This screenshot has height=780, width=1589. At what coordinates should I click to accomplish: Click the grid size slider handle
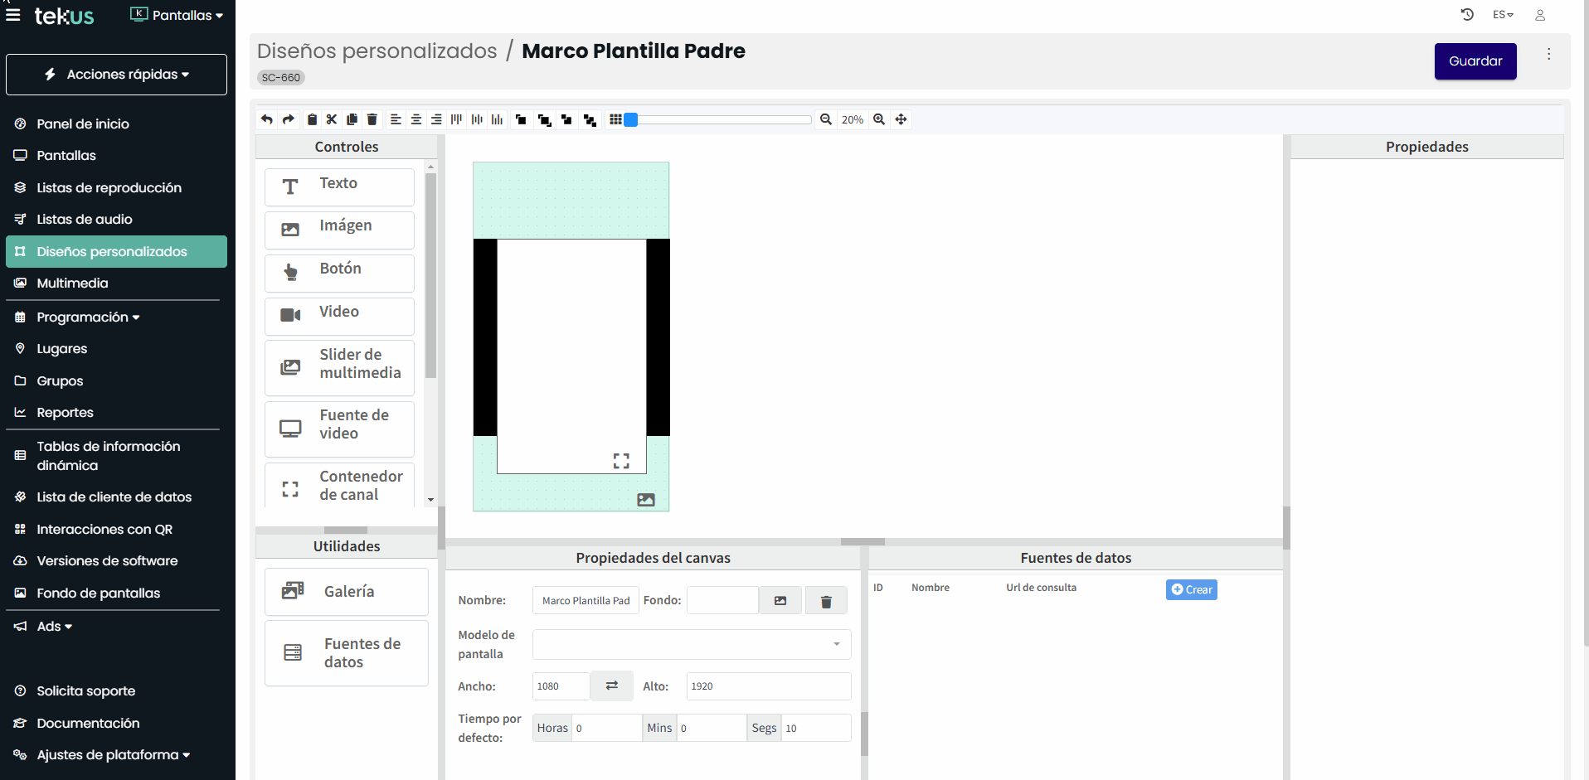(631, 119)
